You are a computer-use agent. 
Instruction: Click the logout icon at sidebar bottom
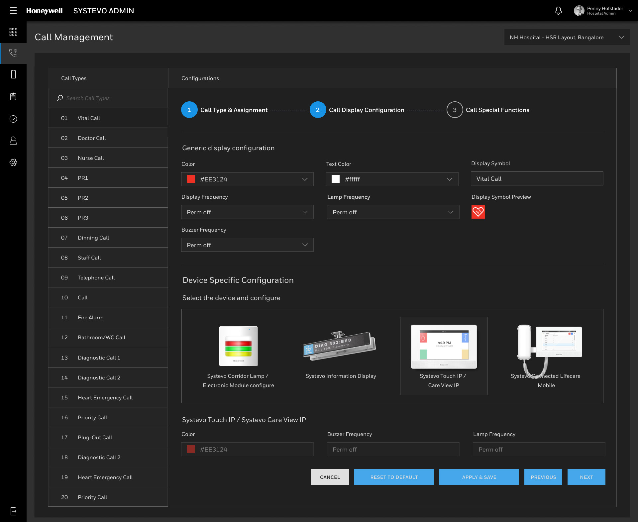point(13,511)
